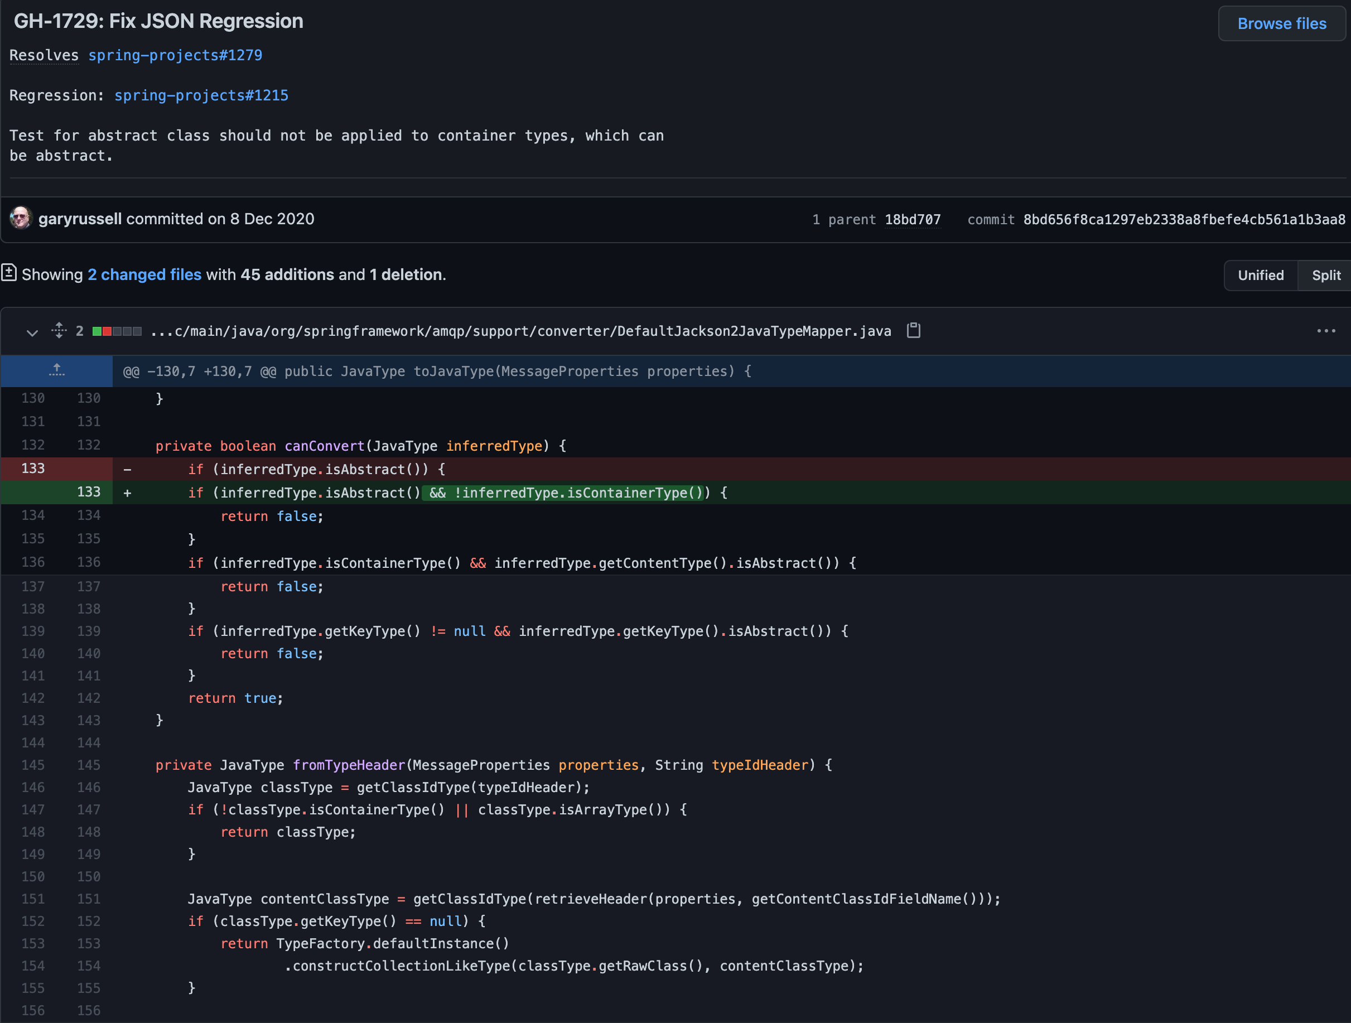Click the file diff icon beside Showing
The height and width of the screenshot is (1023, 1351).
(8, 272)
